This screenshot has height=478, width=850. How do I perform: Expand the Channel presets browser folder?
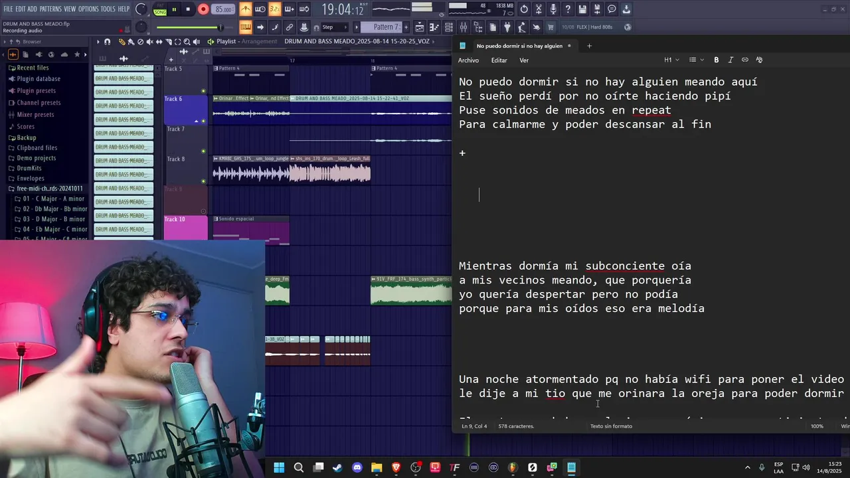39,103
